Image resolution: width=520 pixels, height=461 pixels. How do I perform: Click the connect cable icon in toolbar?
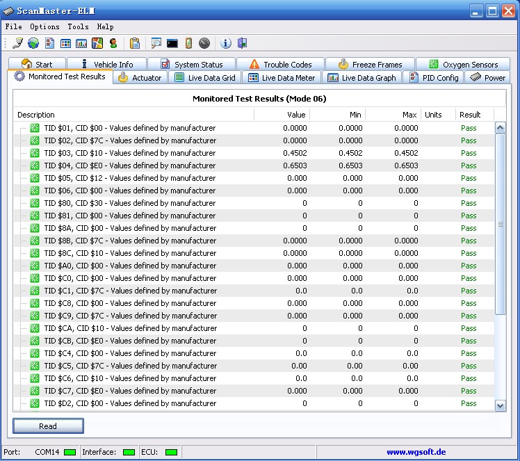point(18,43)
